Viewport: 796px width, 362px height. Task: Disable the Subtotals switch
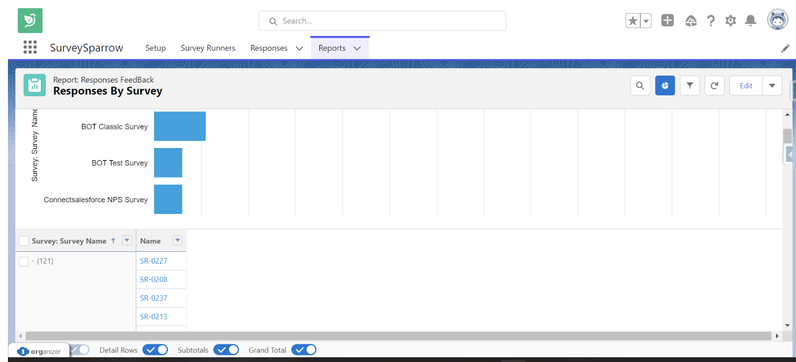pos(226,350)
